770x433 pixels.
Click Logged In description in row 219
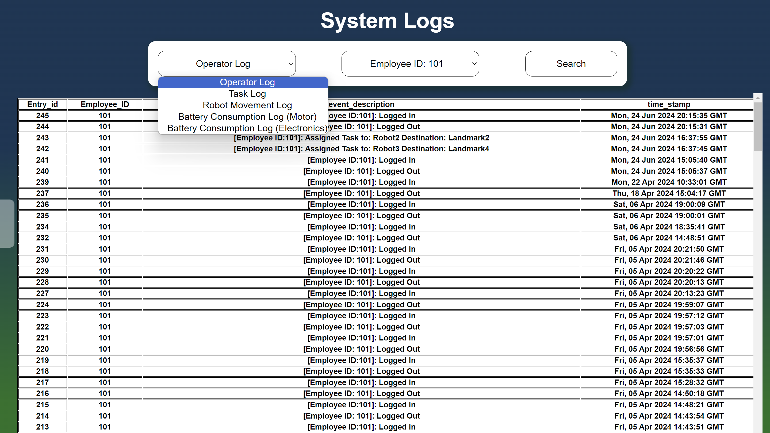pos(361,360)
